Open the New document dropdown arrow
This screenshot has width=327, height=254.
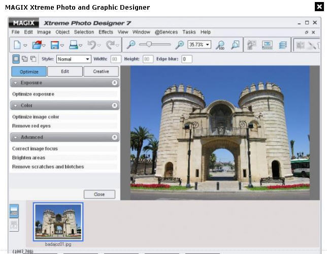click(25, 45)
